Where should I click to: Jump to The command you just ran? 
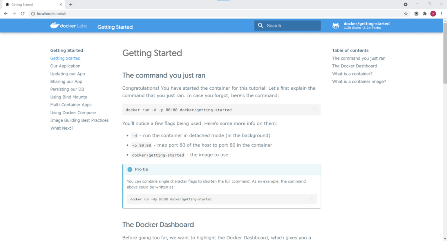(359, 58)
